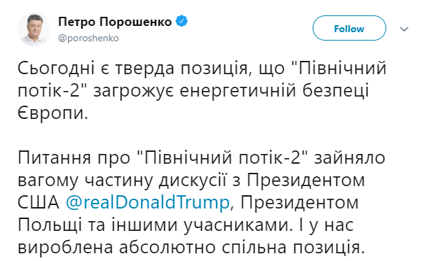Click the words 'Президентом Польщі' in the tweet
429x261 pixels.
click(x=189, y=214)
